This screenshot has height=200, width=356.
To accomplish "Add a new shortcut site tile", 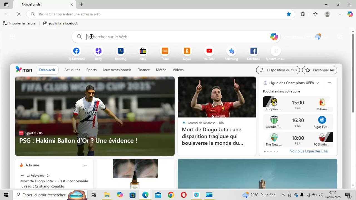I will pos(276,53).
